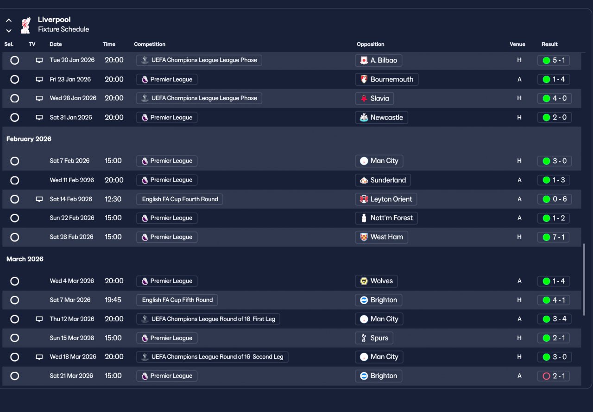Open the English FA Cup Fifth Round competition
Viewport: 593px width, 412px height.
pos(177,300)
